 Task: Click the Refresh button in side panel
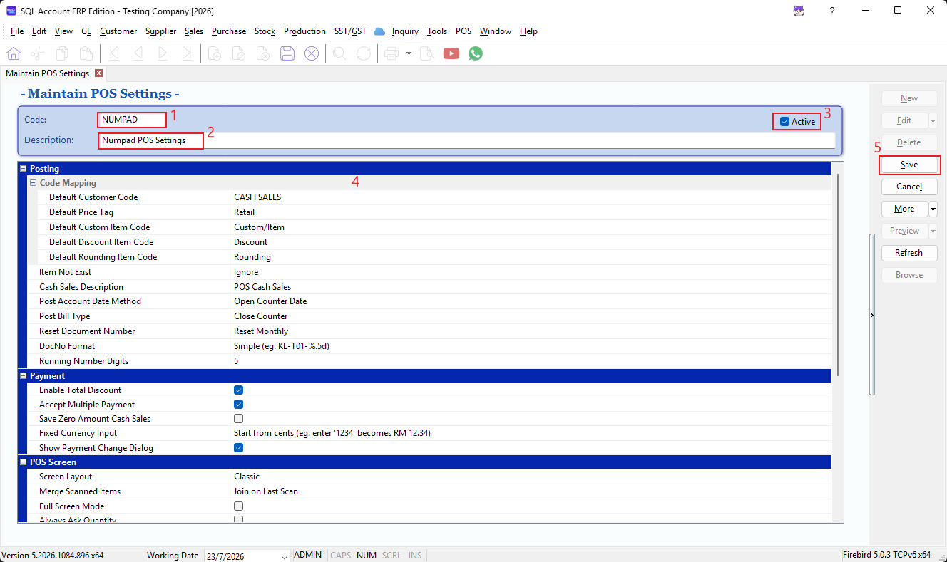[x=909, y=253]
